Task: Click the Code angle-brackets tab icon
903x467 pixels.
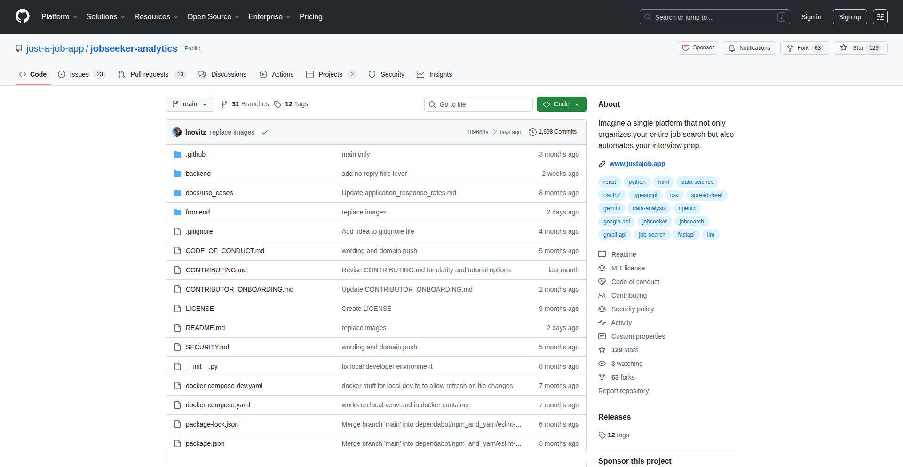Action: 23,74
